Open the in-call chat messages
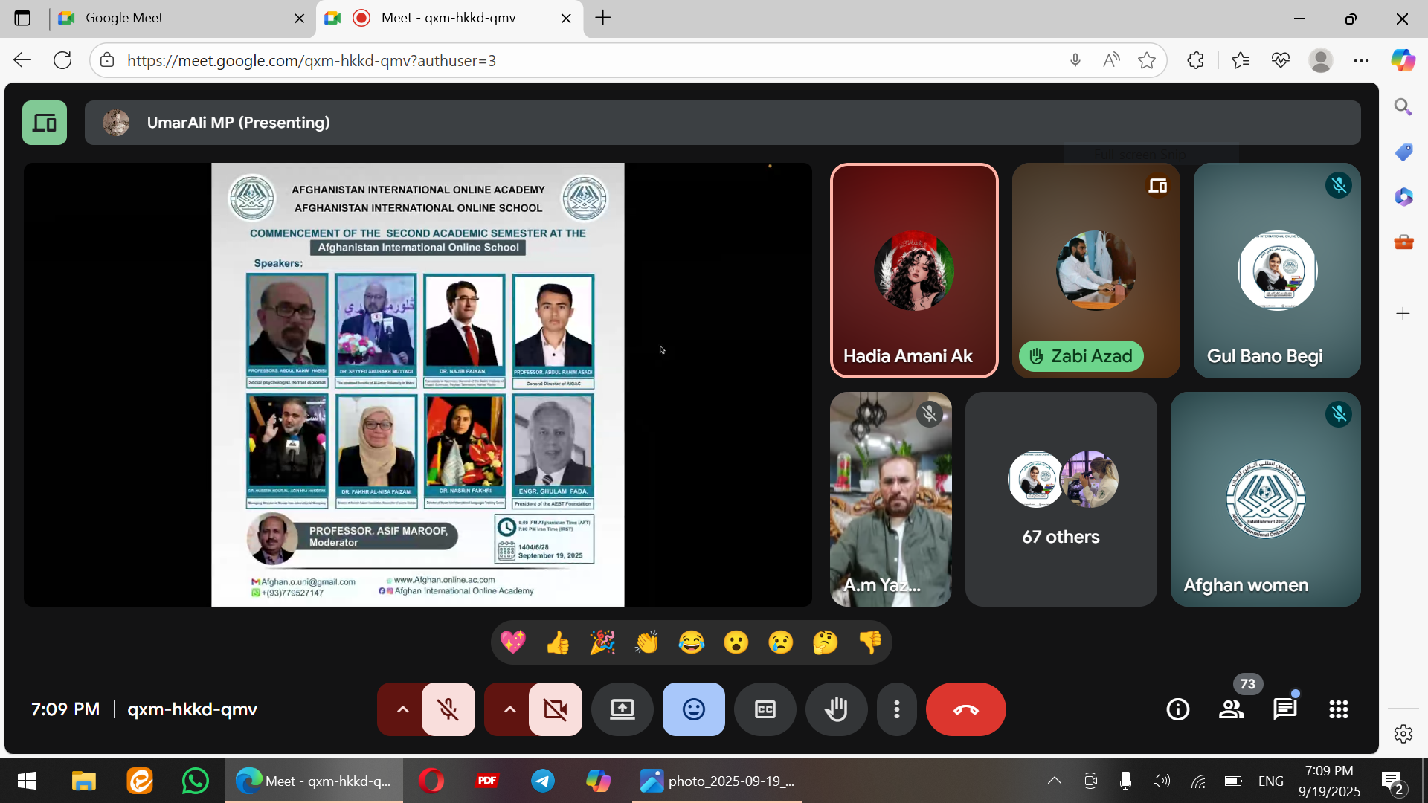 click(x=1284, y=709)
